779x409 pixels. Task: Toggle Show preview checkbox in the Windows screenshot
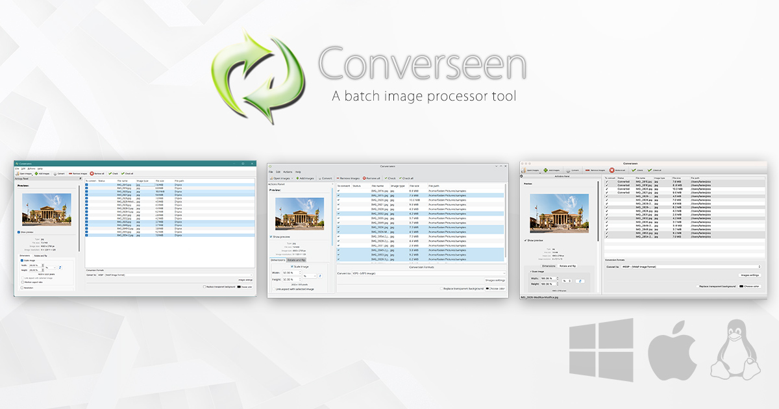(19, 232)
